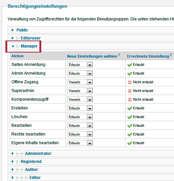Expand the Registered group triangle
Image resolution: width=174 pixels, height=181 pixels.
coord(13,162)
